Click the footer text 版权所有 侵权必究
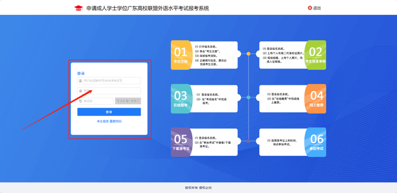The image size is (397, 193). [x=198, y=188]
